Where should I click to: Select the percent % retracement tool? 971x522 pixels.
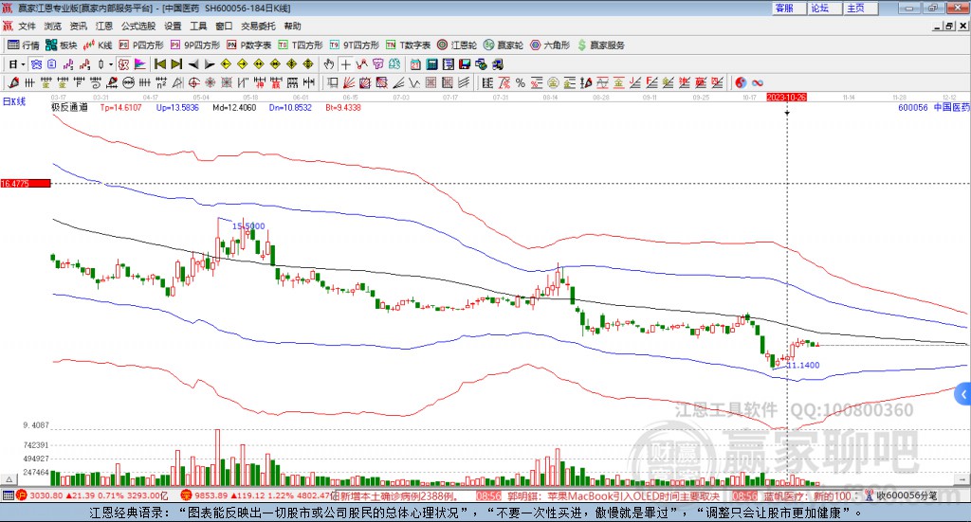[521, 82]
